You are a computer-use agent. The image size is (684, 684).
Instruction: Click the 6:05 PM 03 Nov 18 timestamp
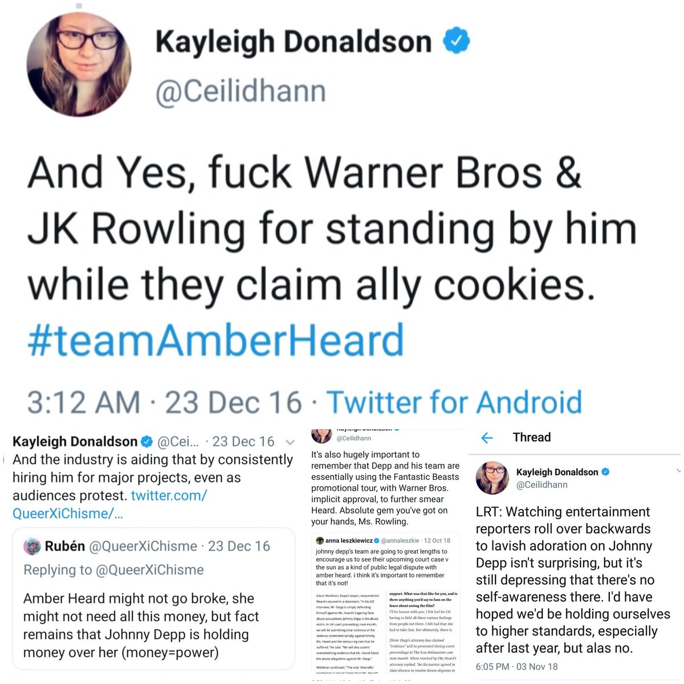pyautogui.click(x=517, y=666)
